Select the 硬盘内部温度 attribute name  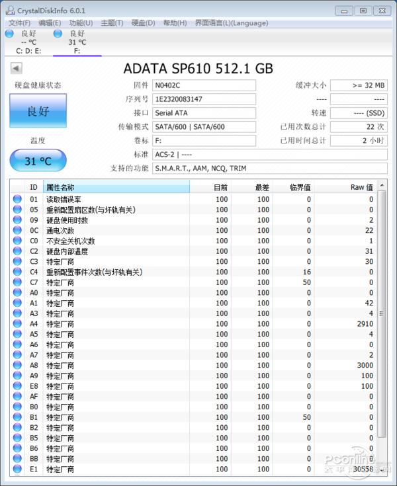point(67,251)
